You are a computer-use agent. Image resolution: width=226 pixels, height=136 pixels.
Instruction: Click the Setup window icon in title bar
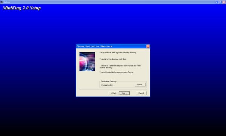[2, 2]
